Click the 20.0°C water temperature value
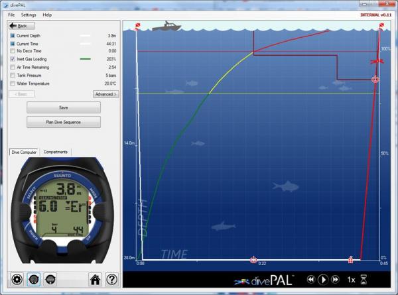The width and height of the screenshot is (398, 295). click(x=110, y=84)
